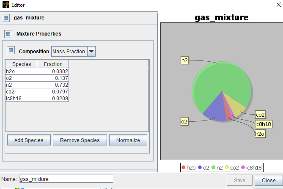Click the magenta ic8h18 legend dot

coord(243,167)
